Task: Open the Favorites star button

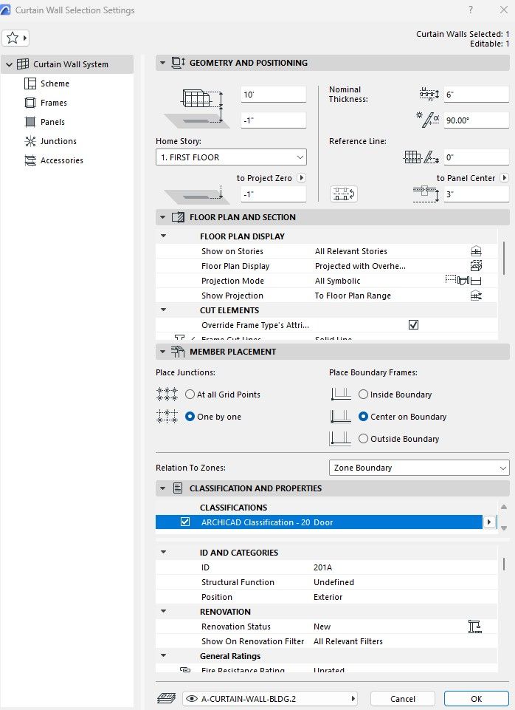Action: [15, 38]
